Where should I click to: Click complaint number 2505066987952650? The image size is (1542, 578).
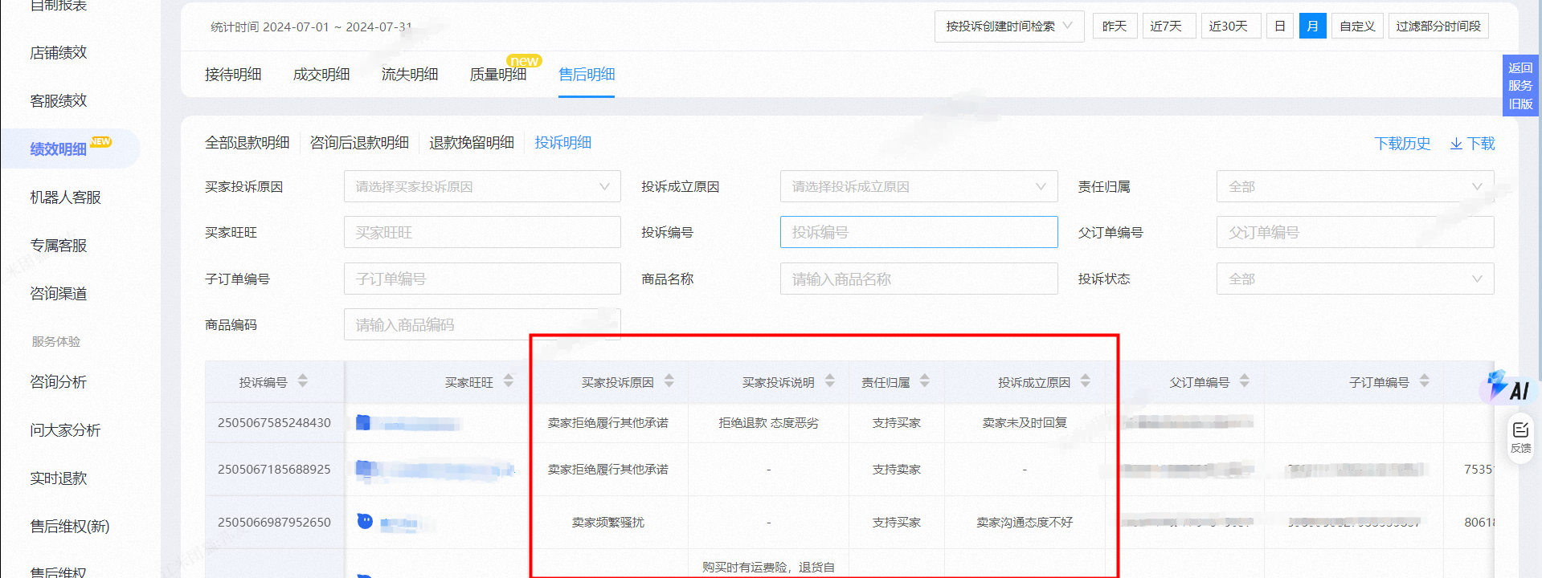tap(274, 522)
